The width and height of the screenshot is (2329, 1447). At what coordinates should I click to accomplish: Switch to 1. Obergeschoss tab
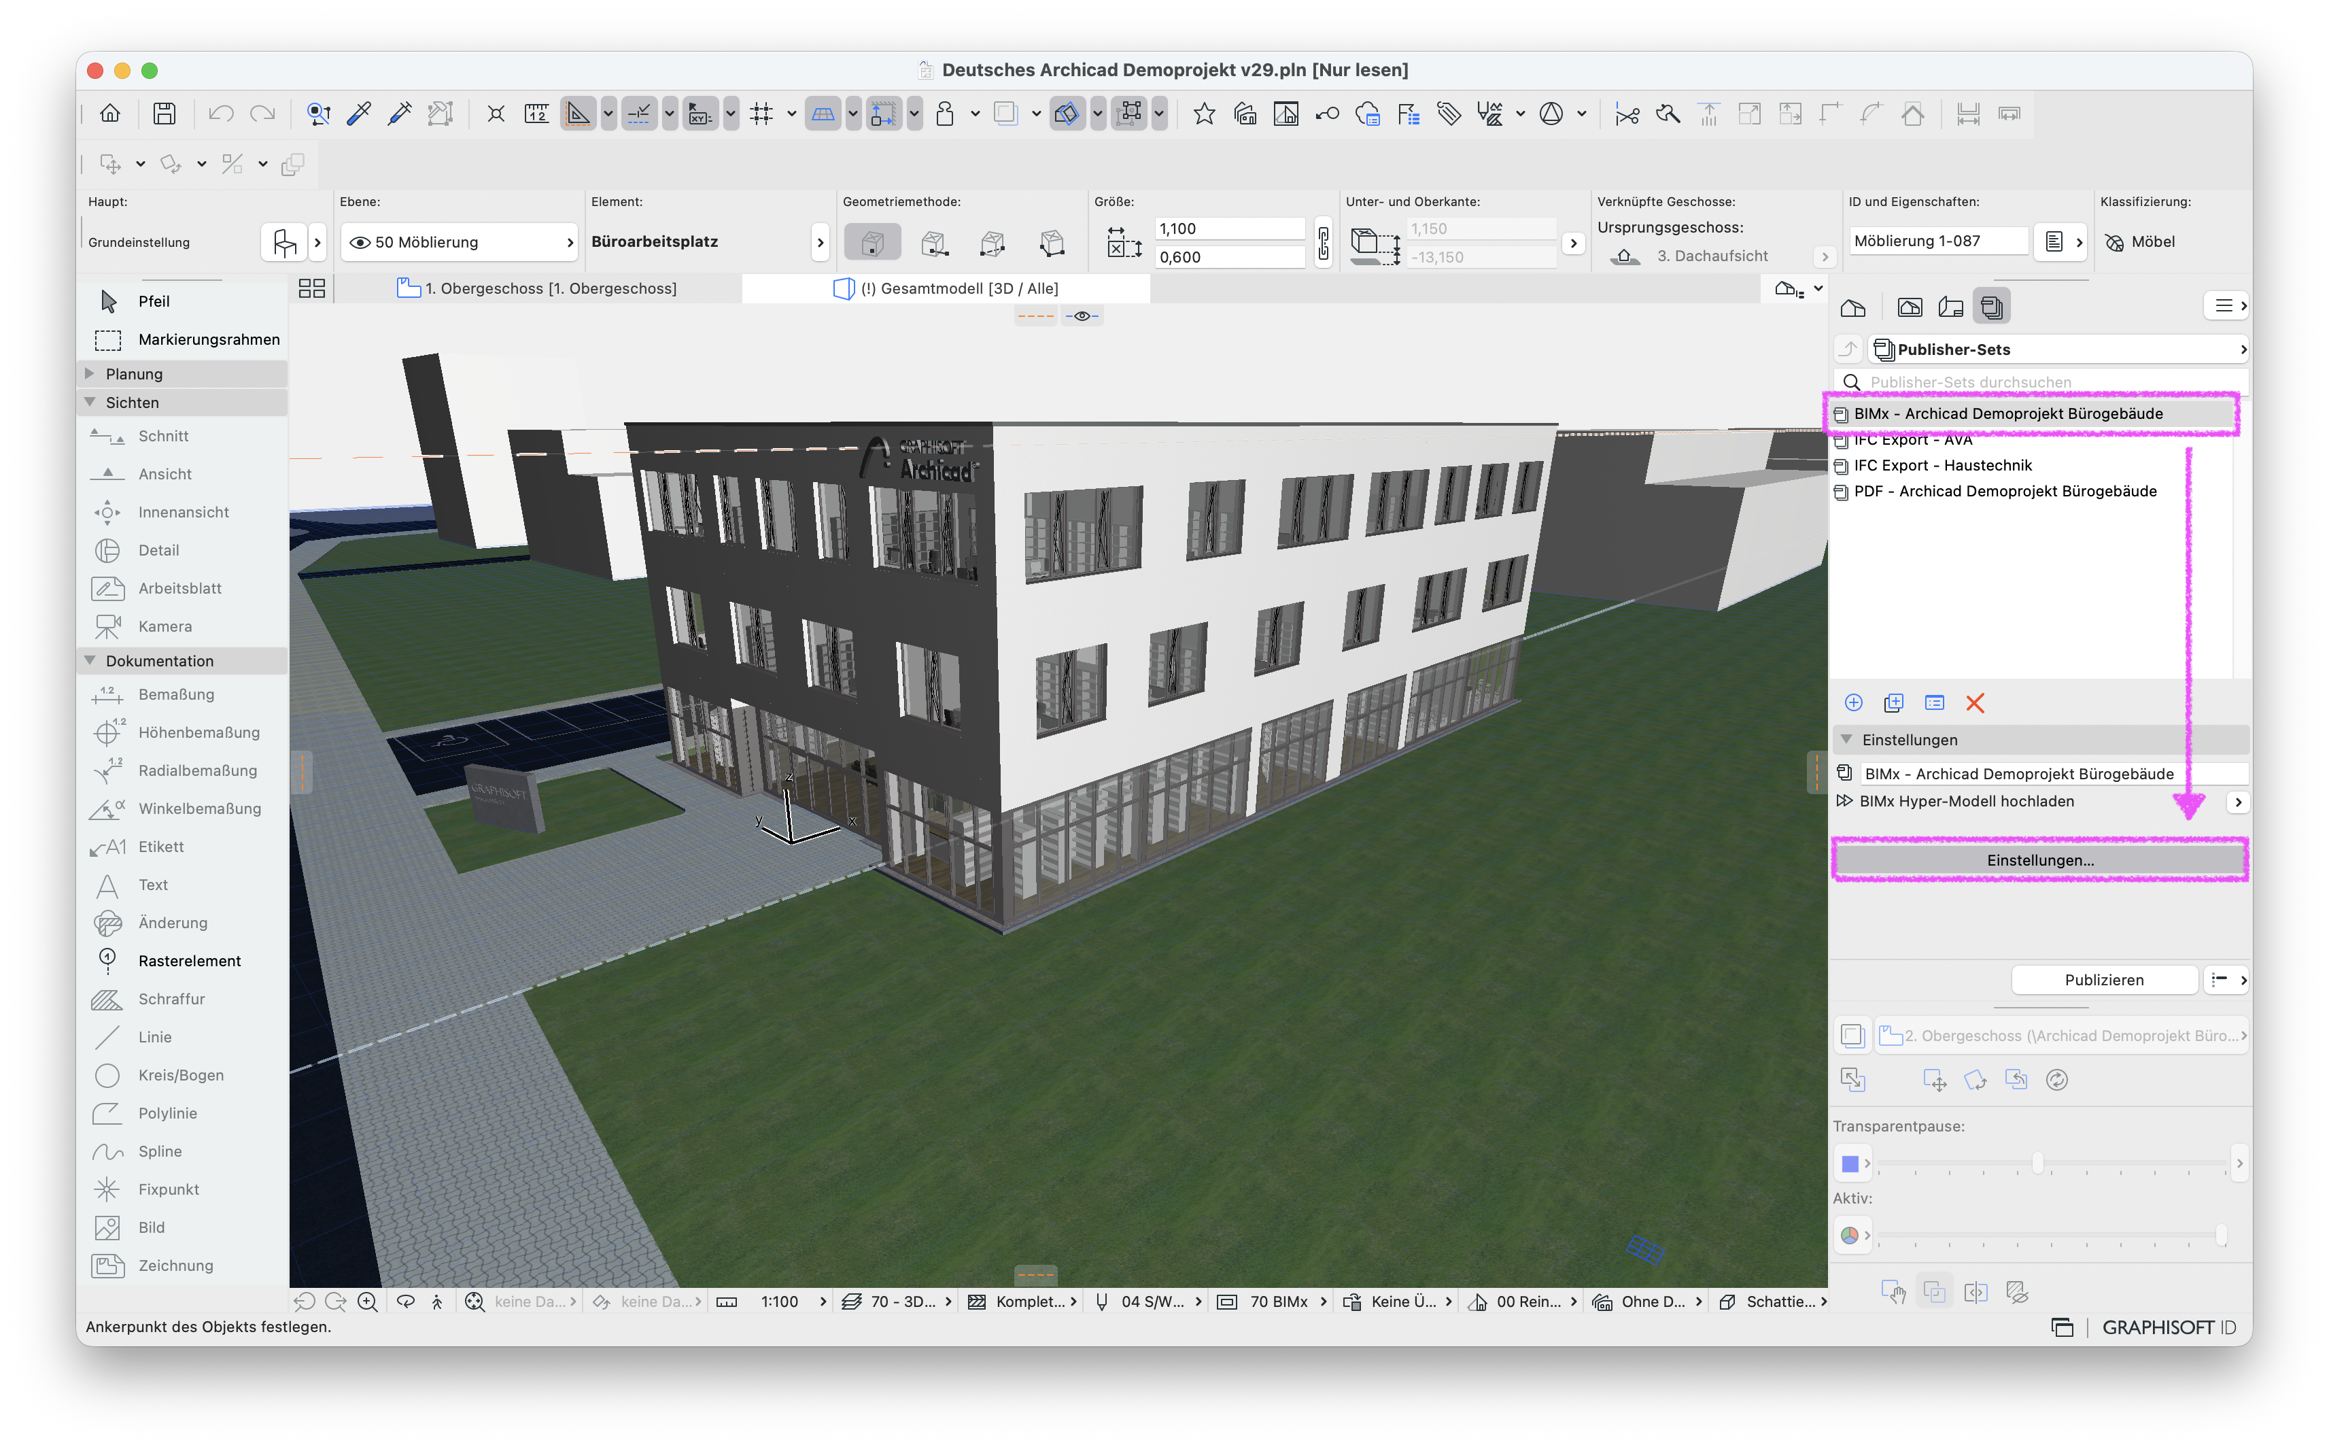tap(538, 288)
